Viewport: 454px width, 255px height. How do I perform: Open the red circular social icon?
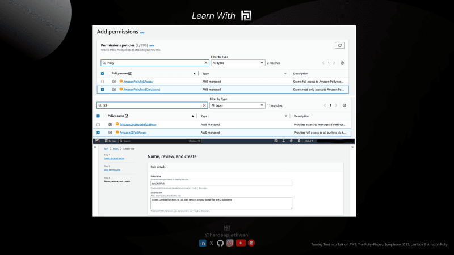[251, 243]
